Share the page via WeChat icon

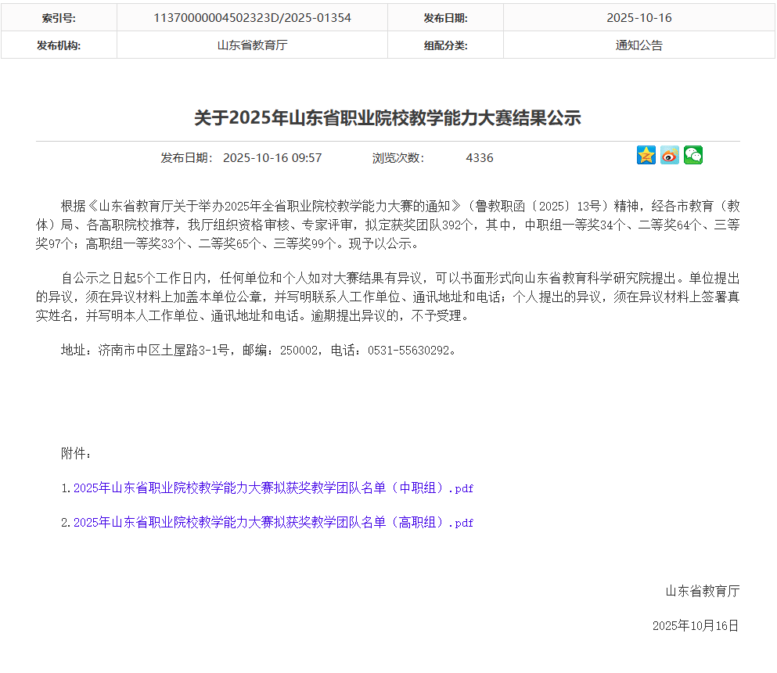692,155
